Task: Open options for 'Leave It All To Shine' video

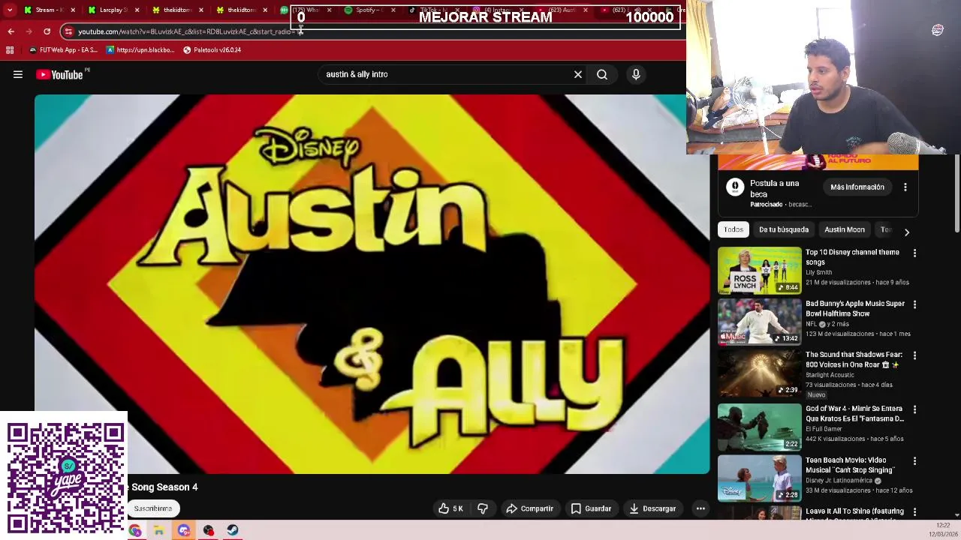Action: click(x=914, y=511)
